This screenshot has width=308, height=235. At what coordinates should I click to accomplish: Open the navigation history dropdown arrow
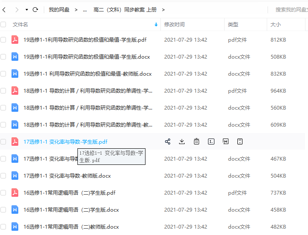point(27,9)
